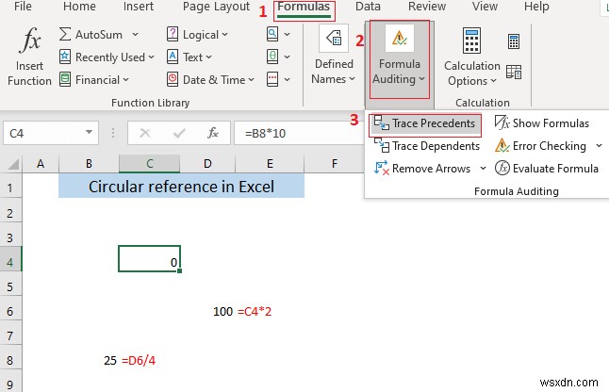Open Evaluate Formula
The height and width of the screenshot is (392, 609).
(x=546, y=169)
